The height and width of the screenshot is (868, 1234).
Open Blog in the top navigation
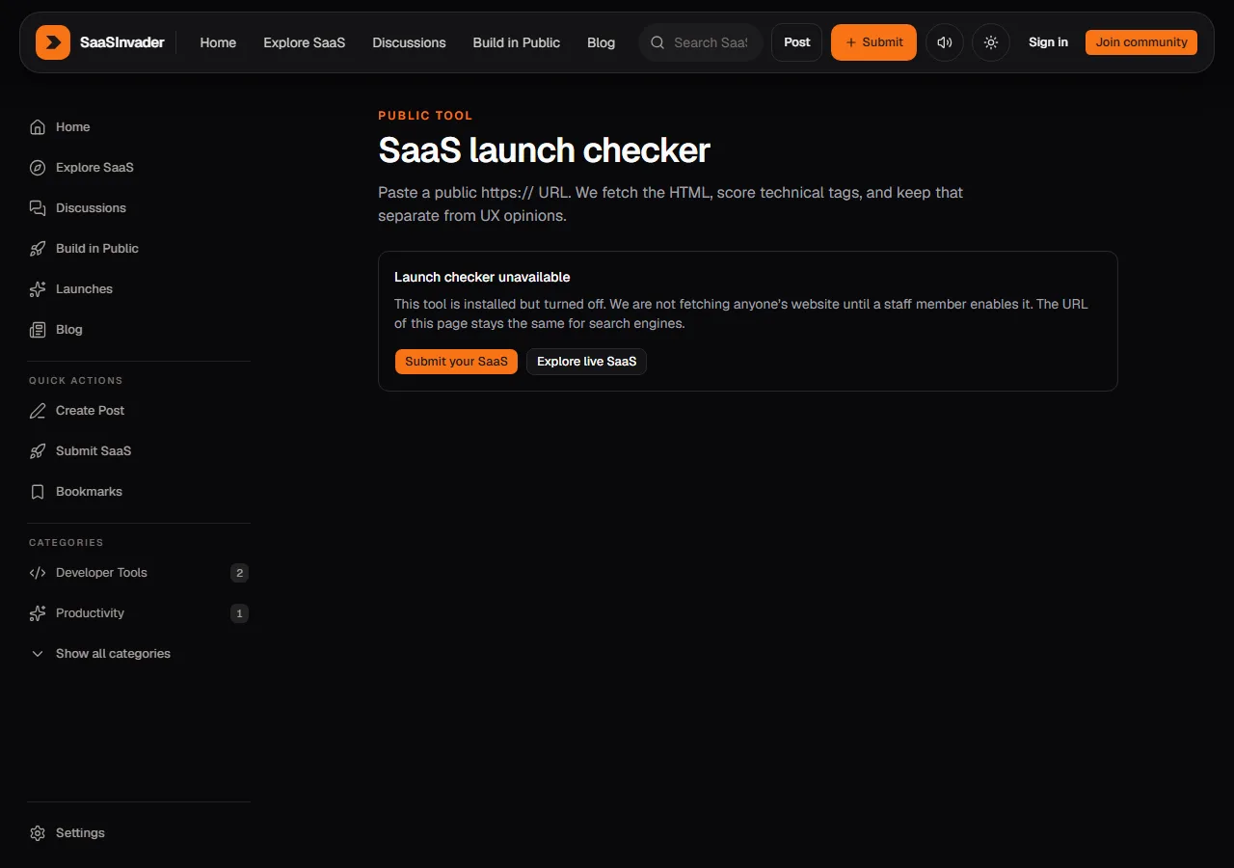(x=601, y=42)
